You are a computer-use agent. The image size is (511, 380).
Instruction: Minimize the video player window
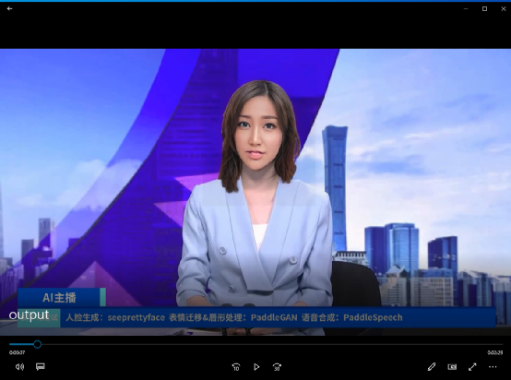(x=466, y=9)
